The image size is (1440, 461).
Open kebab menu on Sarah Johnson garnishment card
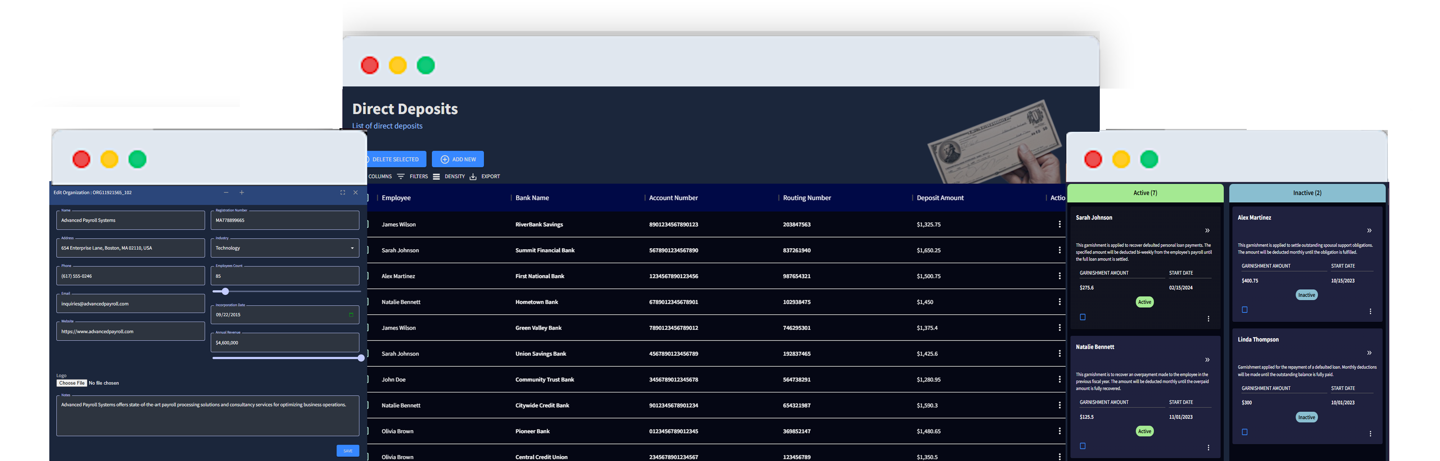(x=1209, y=318)
